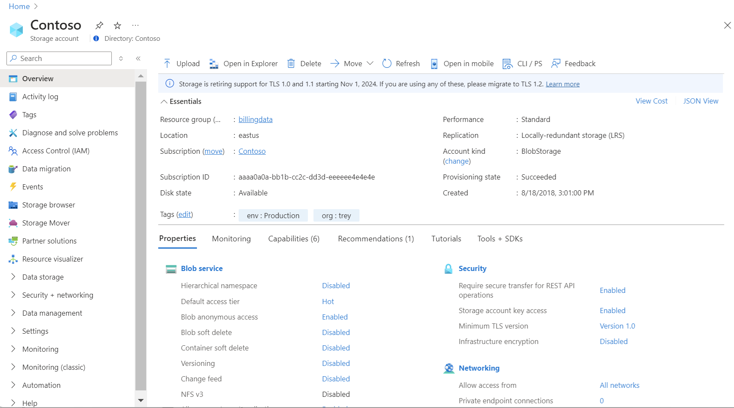
Task: Open the Tutorials tab
Action: (446, 239)
